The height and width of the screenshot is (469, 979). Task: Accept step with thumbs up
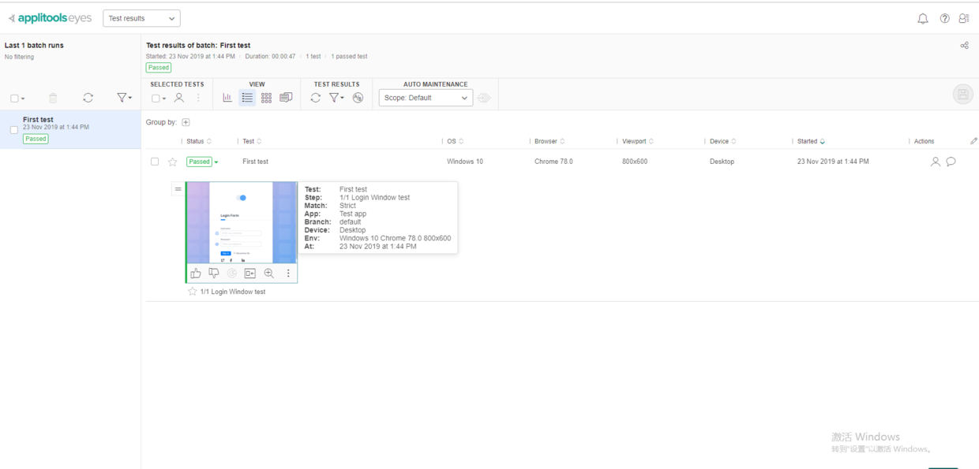[196, 274]
